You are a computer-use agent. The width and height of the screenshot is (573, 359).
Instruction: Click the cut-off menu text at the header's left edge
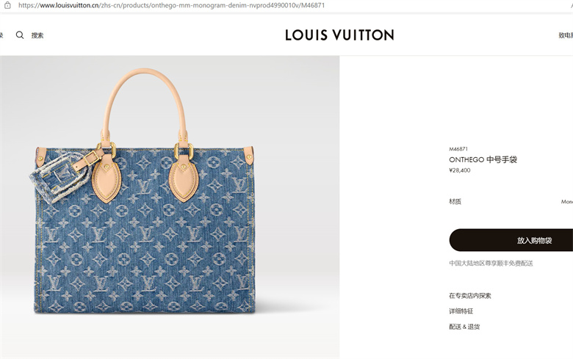click(x=1, y=35)
